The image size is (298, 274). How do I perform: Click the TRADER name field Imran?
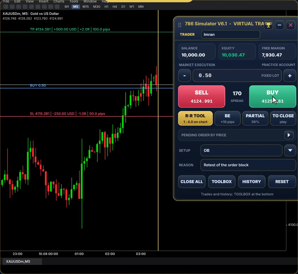click(x=230, y=34)
